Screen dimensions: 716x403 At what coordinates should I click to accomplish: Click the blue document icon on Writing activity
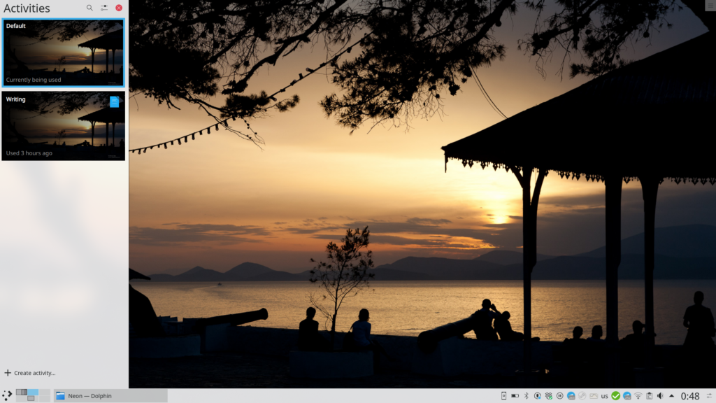[x=114, y=101]
